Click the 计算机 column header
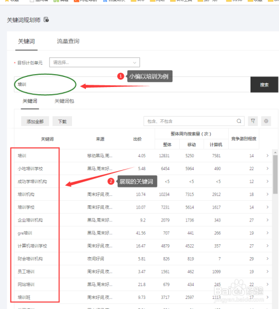The height and width of the screenshot is (309, 279). pyautogui.click(x=216, y=144)
